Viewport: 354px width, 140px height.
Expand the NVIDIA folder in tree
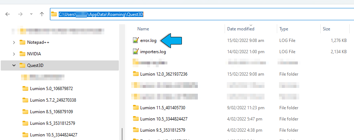tap(14, 54)
